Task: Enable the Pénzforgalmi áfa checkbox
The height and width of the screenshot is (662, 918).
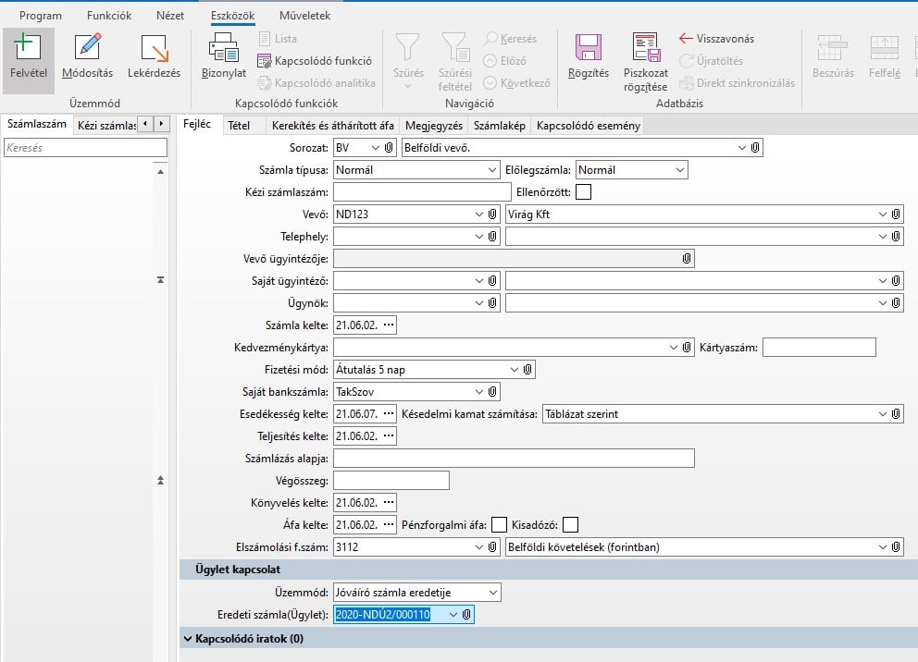Action: 499,525
